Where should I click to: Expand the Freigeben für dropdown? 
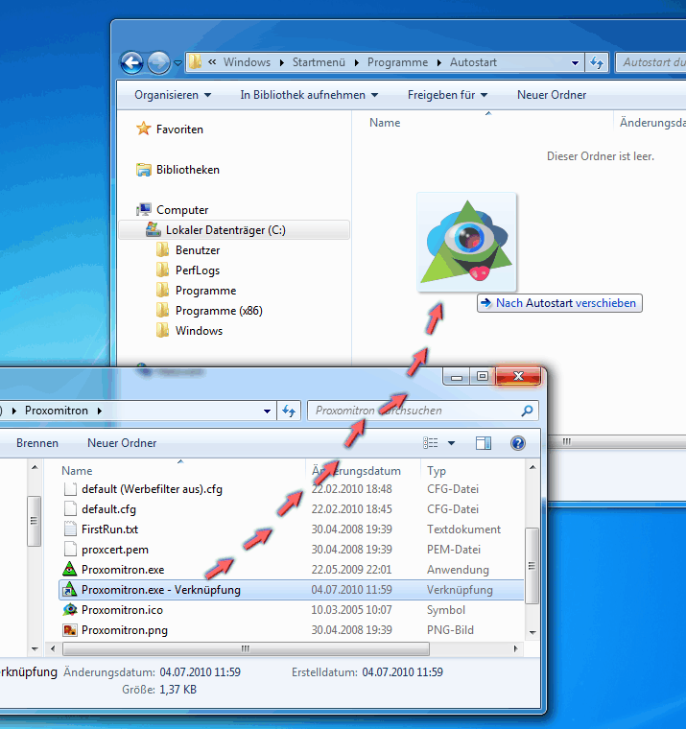[447, 95]
